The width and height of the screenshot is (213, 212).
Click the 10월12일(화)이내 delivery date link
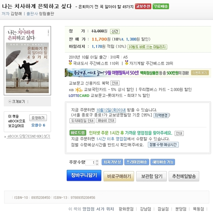tap(111, 110)
